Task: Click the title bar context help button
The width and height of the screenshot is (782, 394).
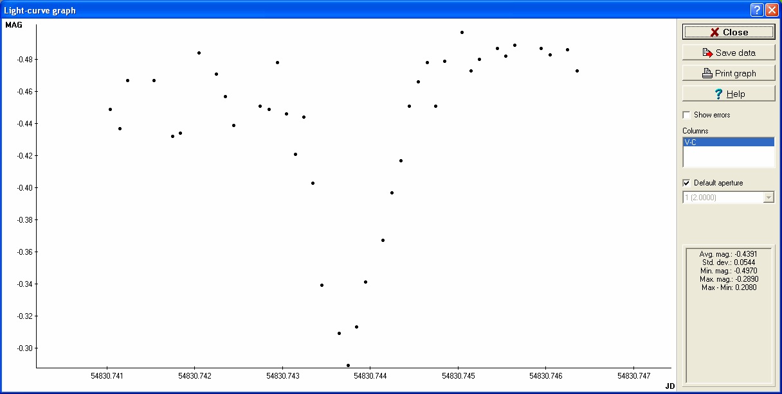Action: [x=757, y=10]
